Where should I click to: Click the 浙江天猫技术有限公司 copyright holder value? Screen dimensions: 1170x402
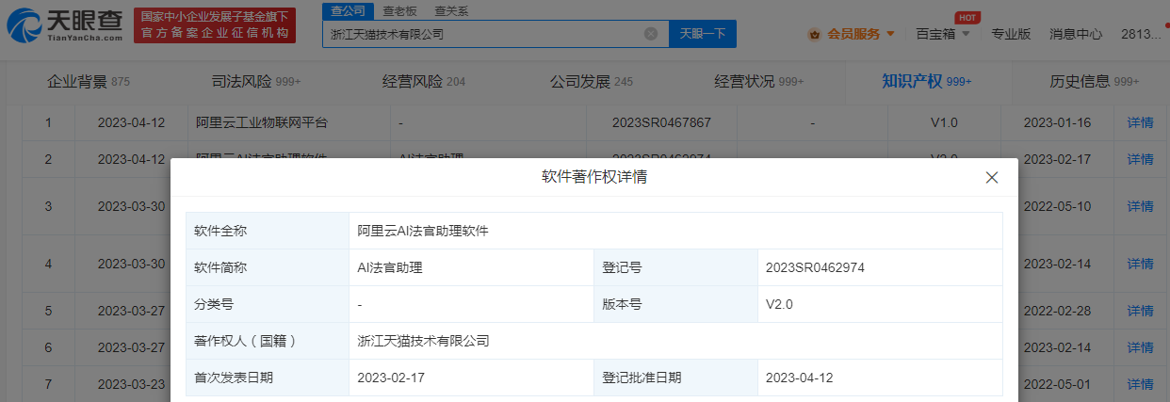[x=423, y=341]
